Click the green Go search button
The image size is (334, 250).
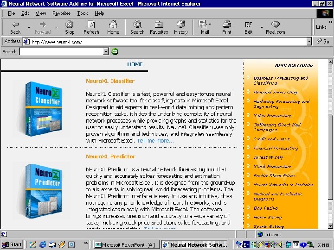click(x=115, y=51)
